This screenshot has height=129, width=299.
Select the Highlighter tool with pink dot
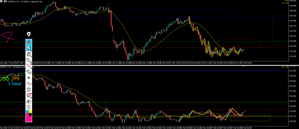(x=29, y=60)
